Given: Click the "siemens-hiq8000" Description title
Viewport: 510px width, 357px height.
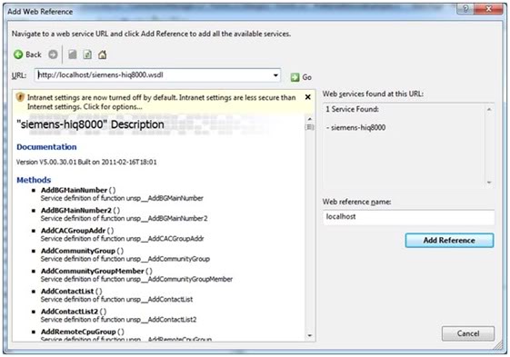Looking at the screenshot, I should (90, 124).
